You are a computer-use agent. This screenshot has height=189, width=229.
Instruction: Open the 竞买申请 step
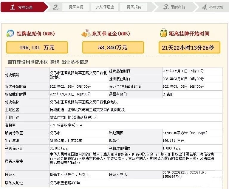(76, 7)
